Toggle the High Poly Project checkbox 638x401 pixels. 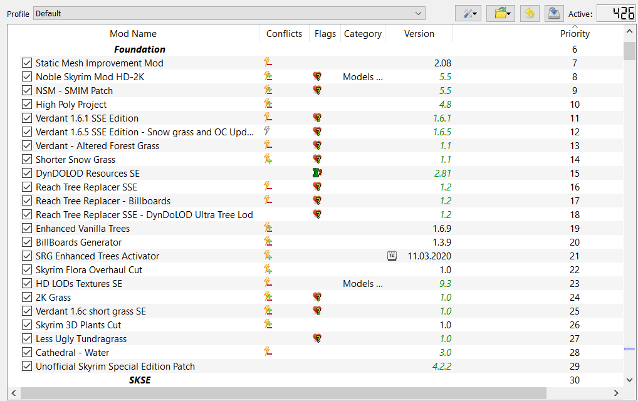click(x=27, y=105)
